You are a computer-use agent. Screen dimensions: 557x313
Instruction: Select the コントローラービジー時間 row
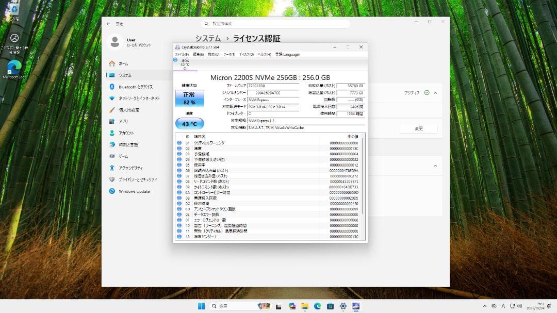268,192
